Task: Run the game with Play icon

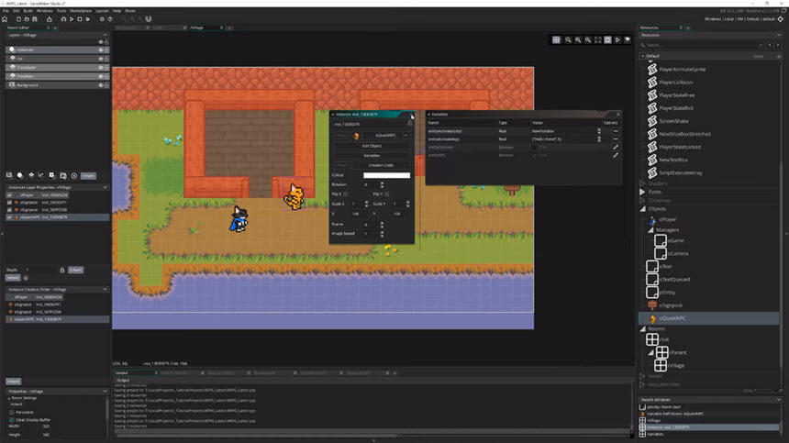Action: coord(72,19)
